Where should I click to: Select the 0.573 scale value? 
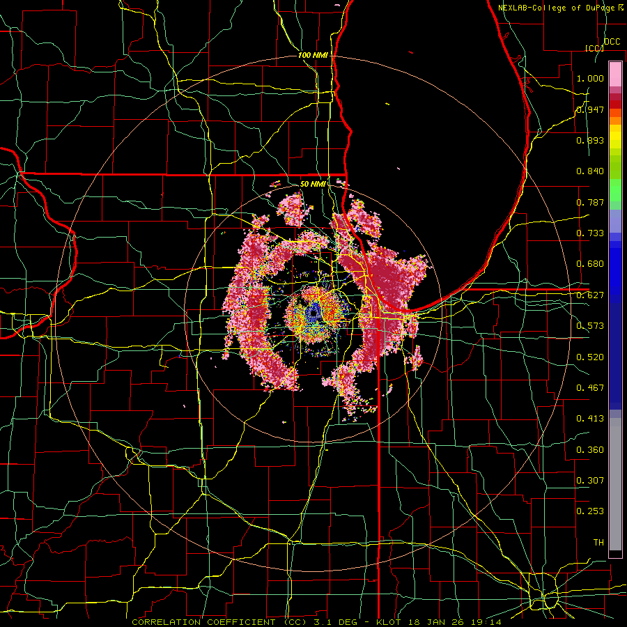coord(590,326)
